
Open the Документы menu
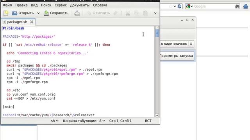point(80,5)
